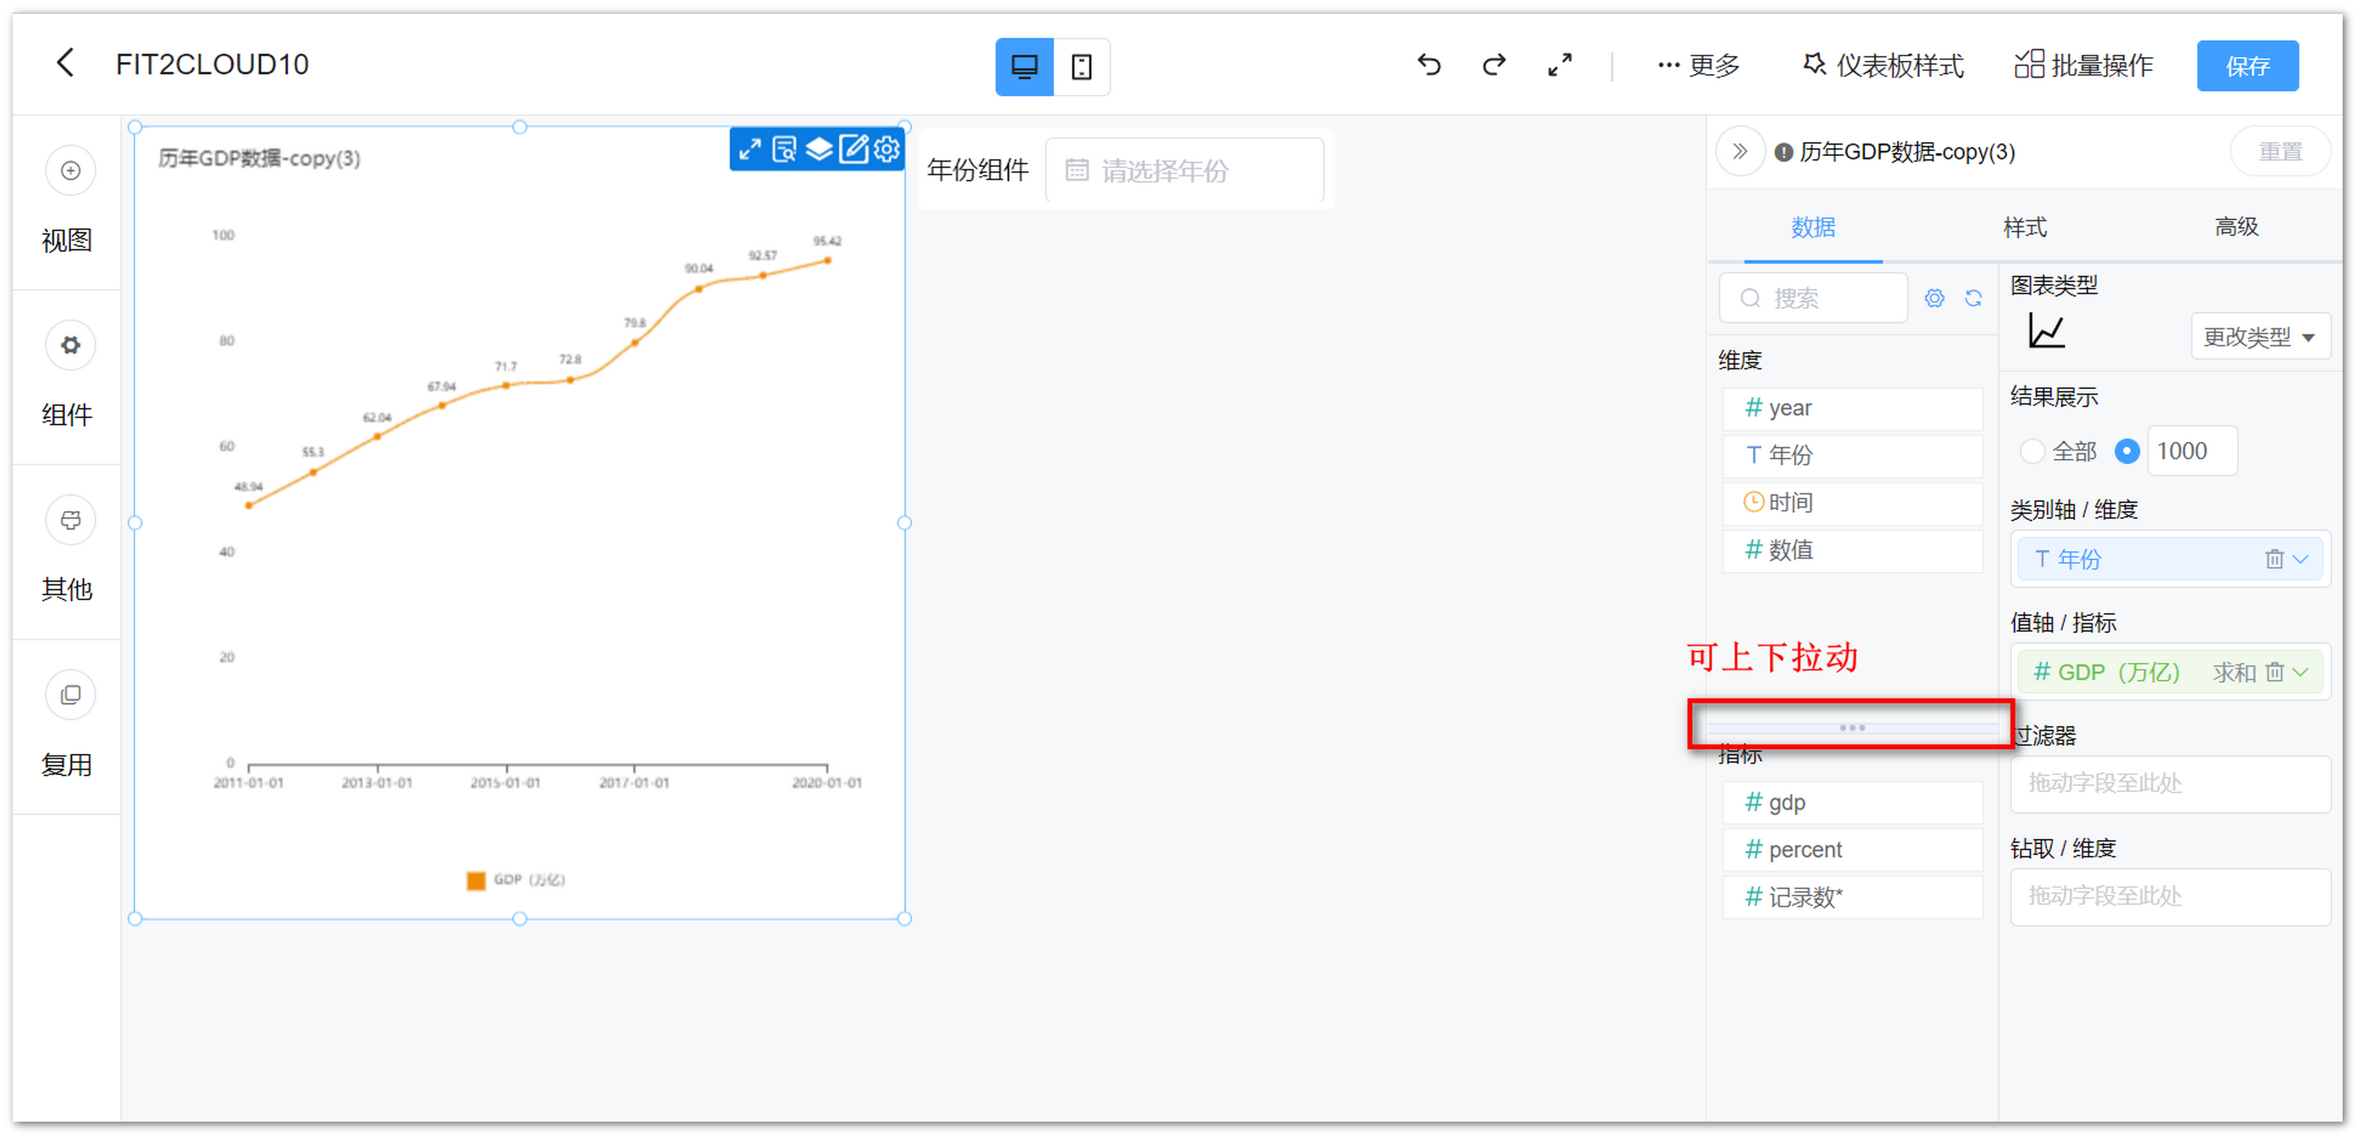Edit the chart icon

tap(852, 149)
